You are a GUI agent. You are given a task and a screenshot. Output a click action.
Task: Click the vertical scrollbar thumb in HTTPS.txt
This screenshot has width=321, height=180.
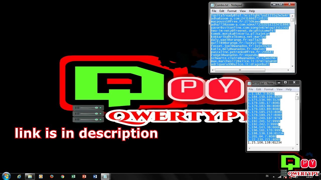pos(297,98)
